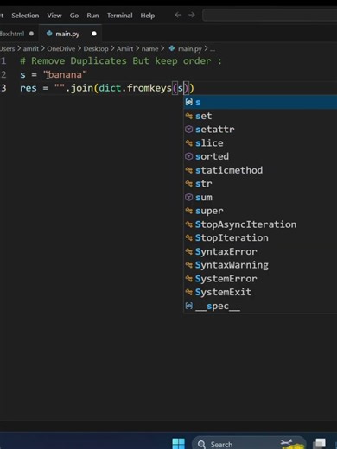
Task: Choose the 'setattr' autocomplete suggestion
Action: pyautogui.click(x=260, y=130)
